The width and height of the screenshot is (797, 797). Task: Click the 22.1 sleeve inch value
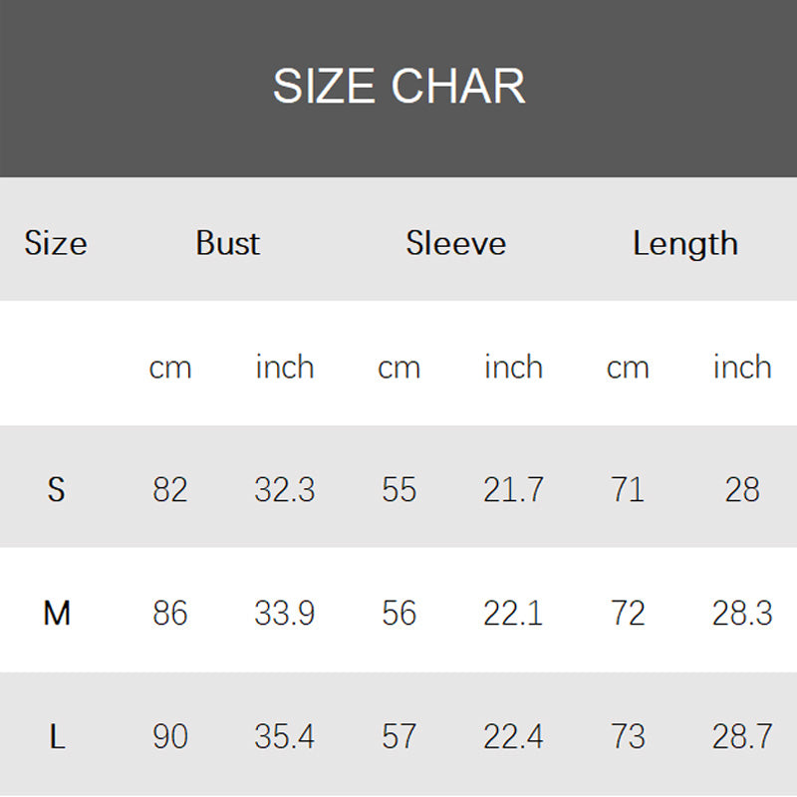(513, 613)
